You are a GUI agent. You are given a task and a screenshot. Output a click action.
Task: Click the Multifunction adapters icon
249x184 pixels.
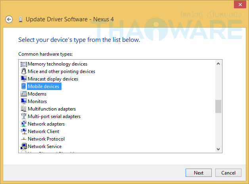(x=23, y=109)
